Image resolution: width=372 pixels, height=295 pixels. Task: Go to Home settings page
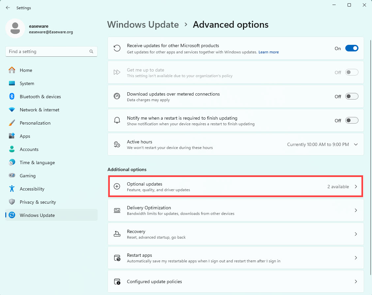51,70
